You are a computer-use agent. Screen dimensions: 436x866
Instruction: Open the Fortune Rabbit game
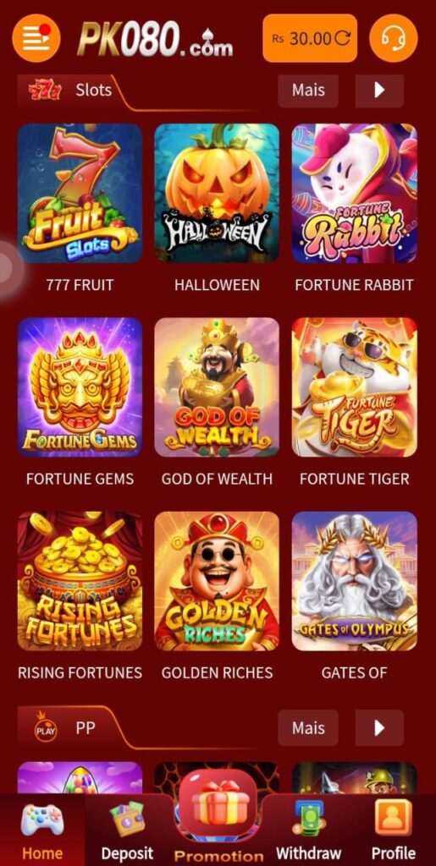pyautogui.click(x=354, y=194)
